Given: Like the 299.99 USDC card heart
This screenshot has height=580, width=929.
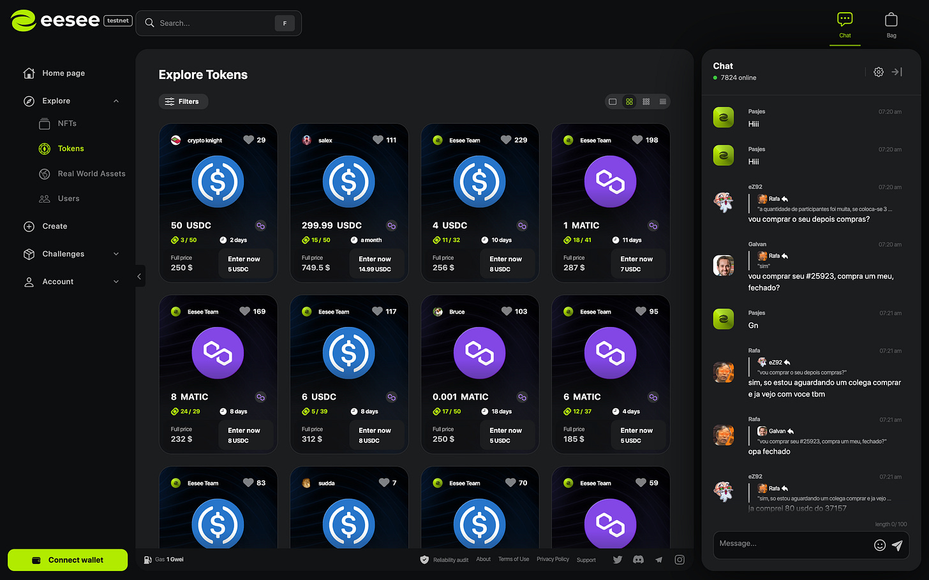Looking at the screenshot, I should click(x=378, y=140).
